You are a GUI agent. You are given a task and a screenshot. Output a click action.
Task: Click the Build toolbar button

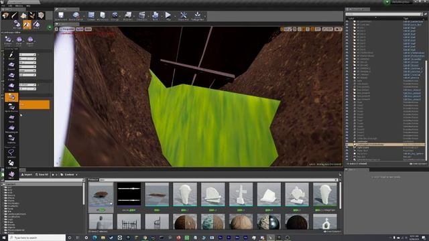tap(156, 16)
